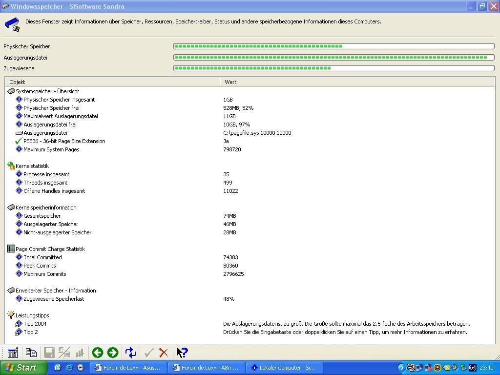
Task: Click the Drücken Sie die Eingabetaste tip text
Action: (x=345, y=332)
